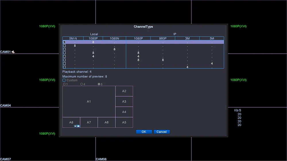Image resolution: width=287 pixels, height=161 pixels.
Task: Check the fourth row 8+8 hybrid checkbox
Action: (x=64, y=53)
